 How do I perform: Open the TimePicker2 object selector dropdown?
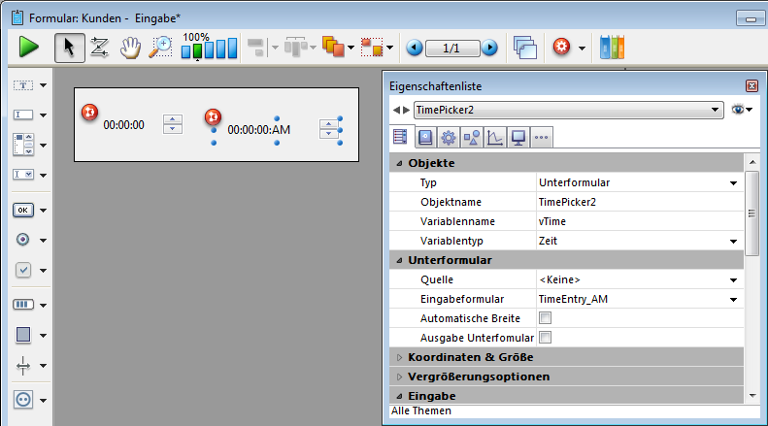click(x=716, y=110)
